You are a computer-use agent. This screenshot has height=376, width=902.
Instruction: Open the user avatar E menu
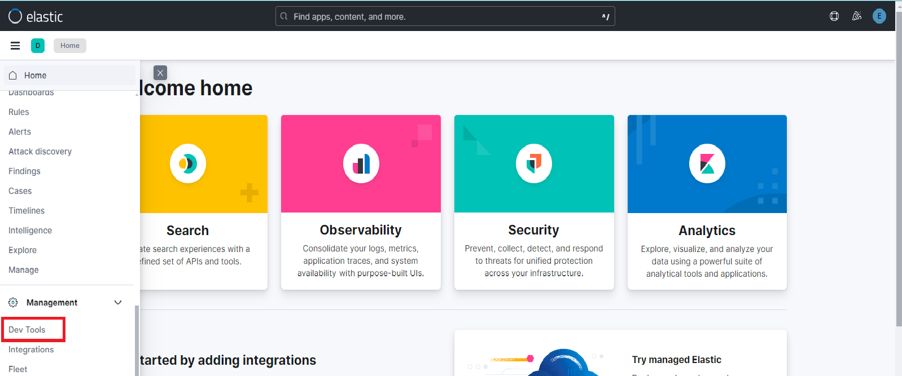point(879,16)
